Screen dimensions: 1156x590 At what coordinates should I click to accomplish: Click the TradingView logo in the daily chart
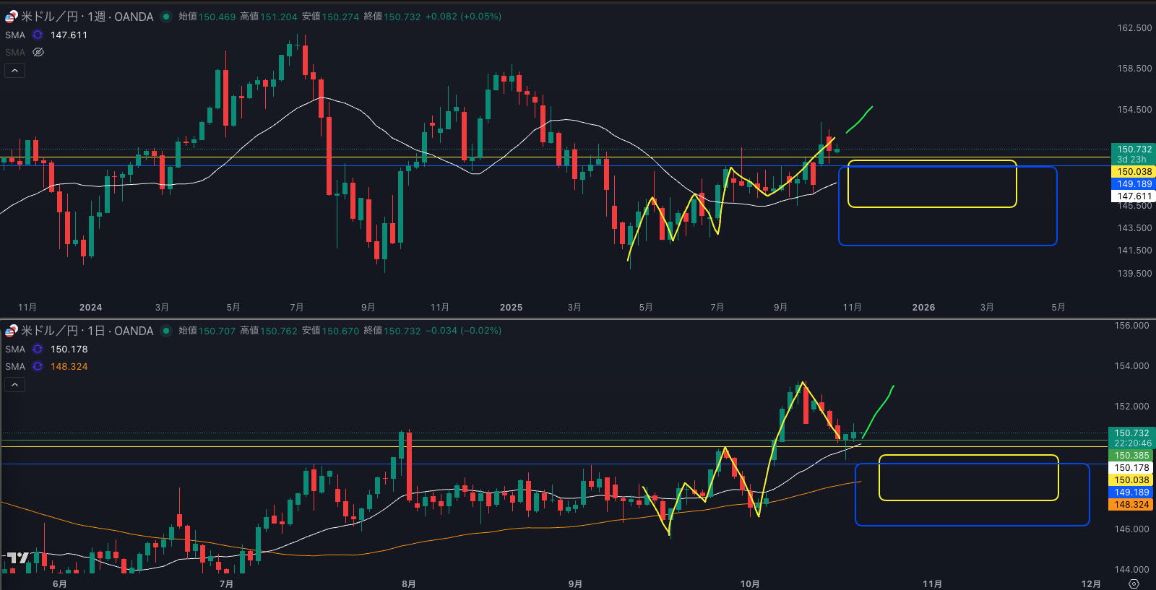tap(17, 558)
